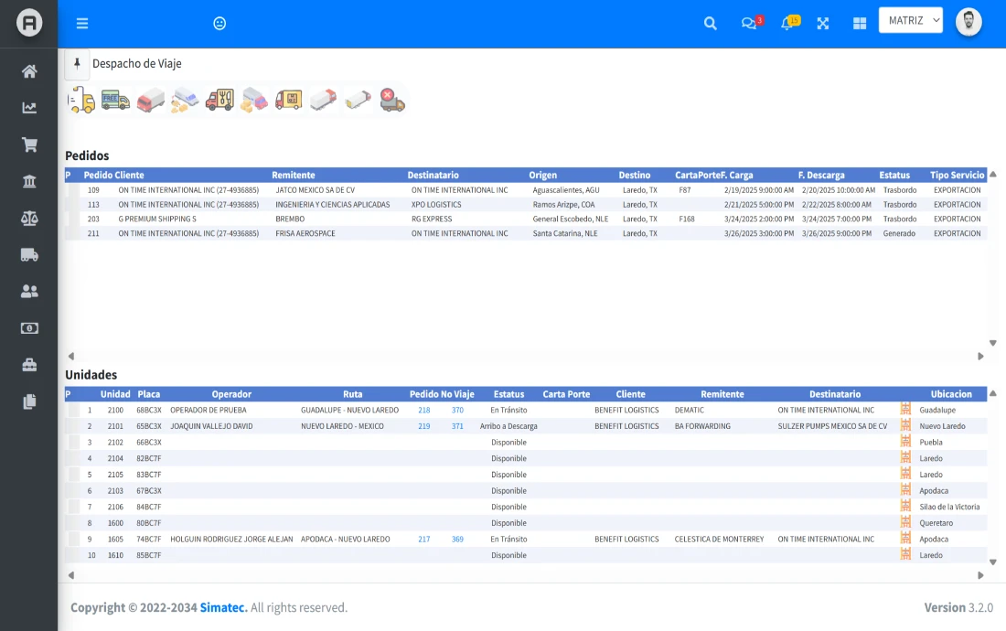Select cell FRISA AEROSPACE
1006x631 pixels.
pyautogui.click(x=305, y=233)
